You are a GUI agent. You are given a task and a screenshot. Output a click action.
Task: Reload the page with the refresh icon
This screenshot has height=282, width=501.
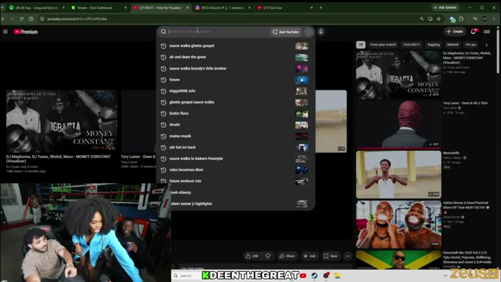[x=21, y=19]
